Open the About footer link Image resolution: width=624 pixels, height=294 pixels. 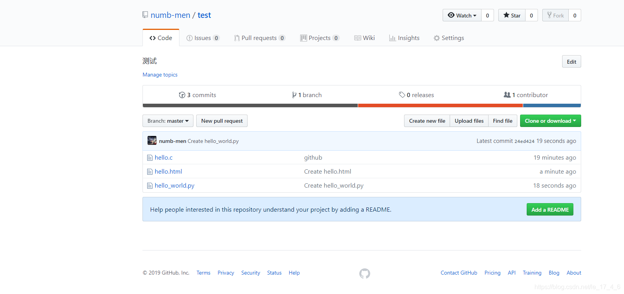pyautogui.click(x=574, y=273)
